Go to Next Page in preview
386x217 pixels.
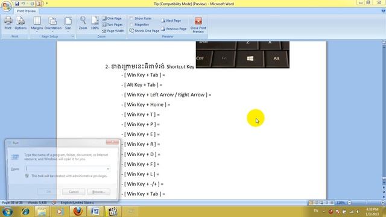pyautogui.click(x=171, y=20)
